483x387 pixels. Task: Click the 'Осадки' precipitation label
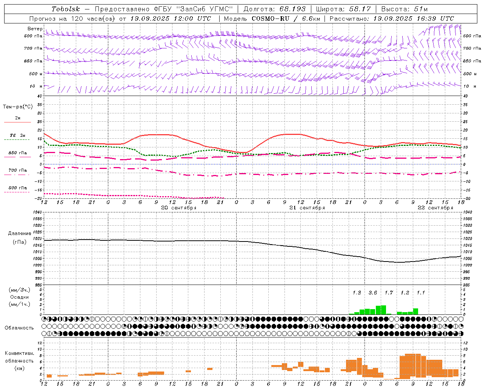coord(20,297)
